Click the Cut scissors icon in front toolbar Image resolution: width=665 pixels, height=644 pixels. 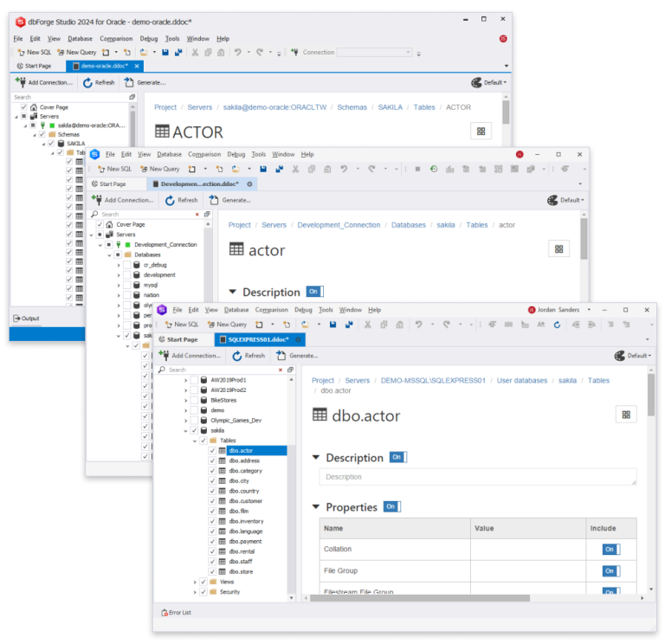368,325
